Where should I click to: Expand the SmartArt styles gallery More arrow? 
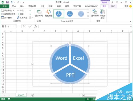pos(88,17)
